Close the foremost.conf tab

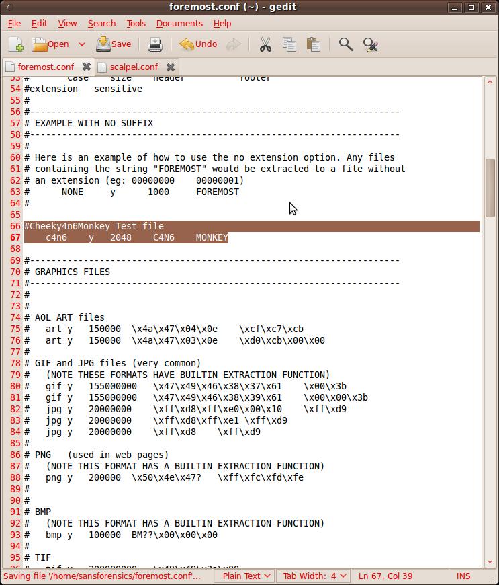[x=87, y=67]
